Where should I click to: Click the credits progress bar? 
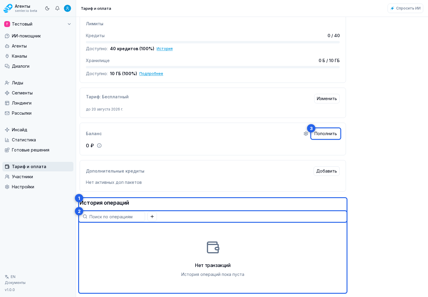point(213,42)
